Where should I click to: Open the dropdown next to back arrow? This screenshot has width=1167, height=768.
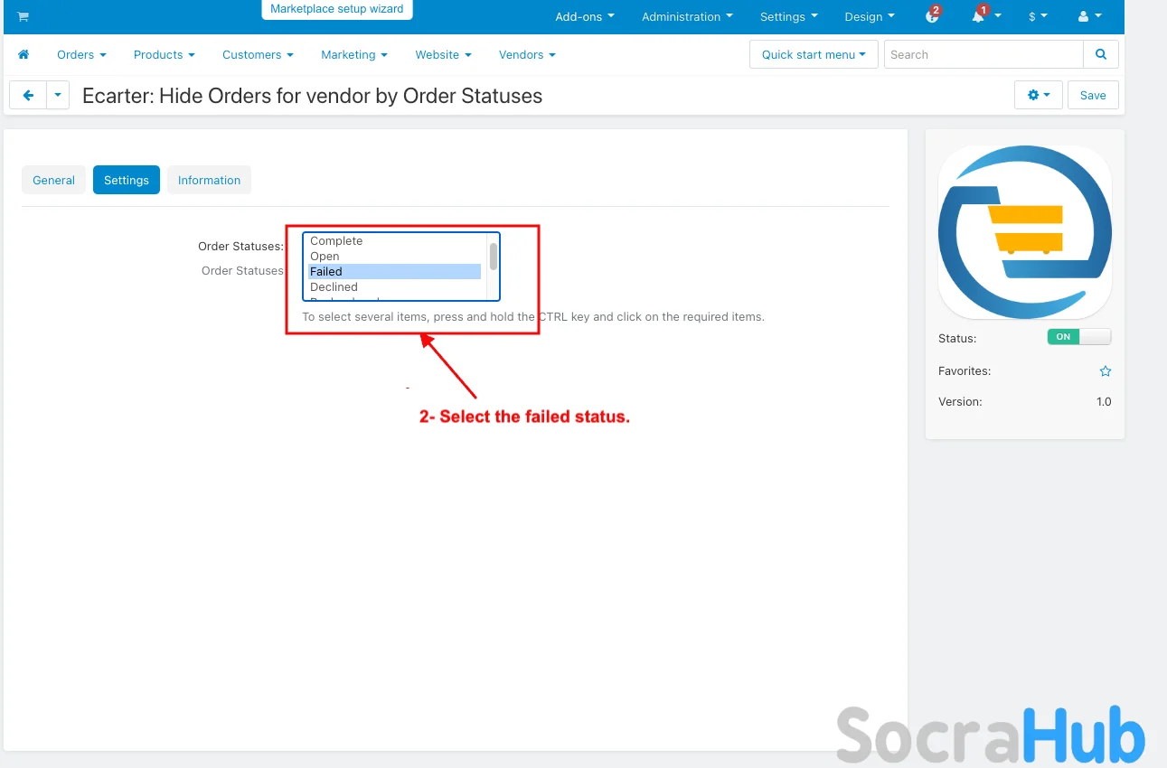click(58, 95)
